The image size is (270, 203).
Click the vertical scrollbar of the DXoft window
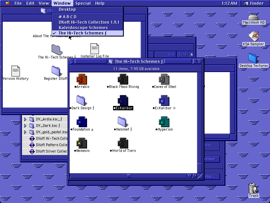pos(143,65)
